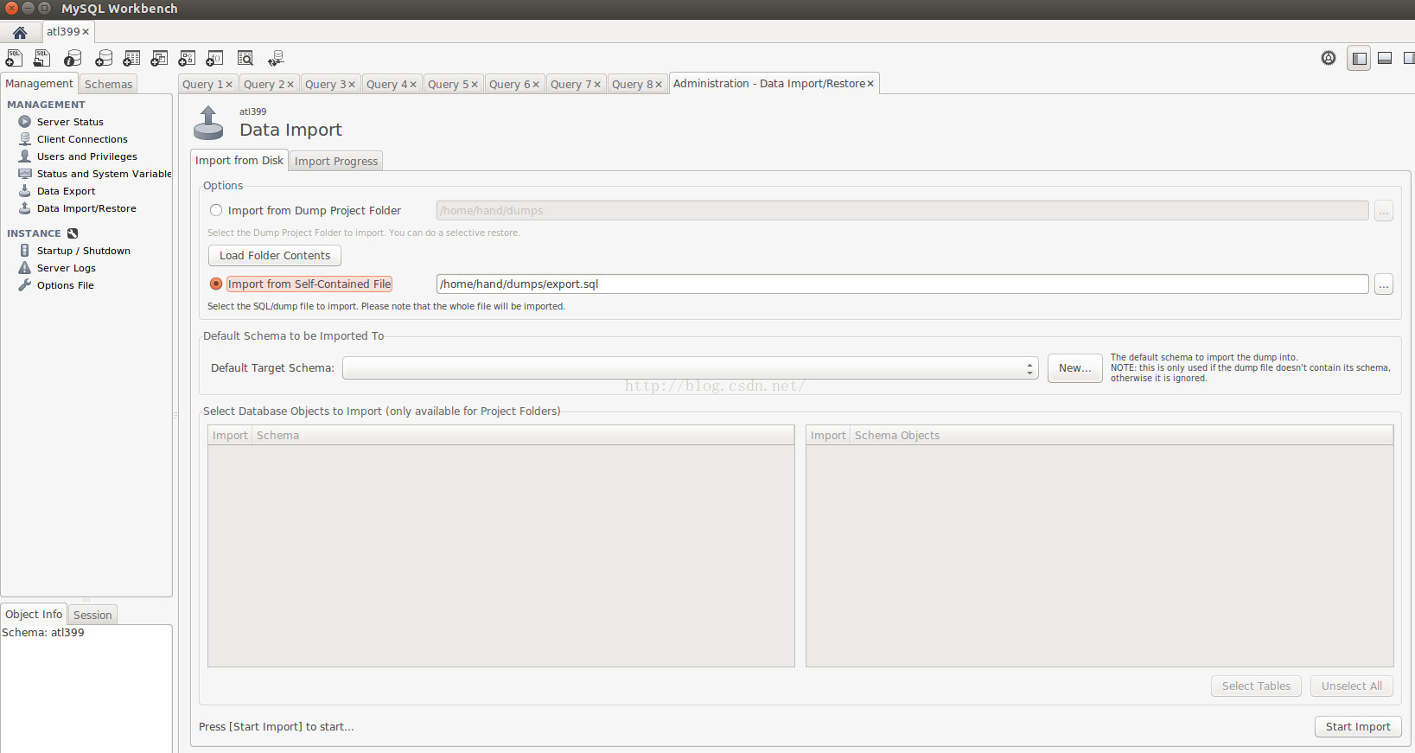Close the Query 2 tab
Image resolution: width=1415 pixels, height=753 pixels.
(290, 85)
